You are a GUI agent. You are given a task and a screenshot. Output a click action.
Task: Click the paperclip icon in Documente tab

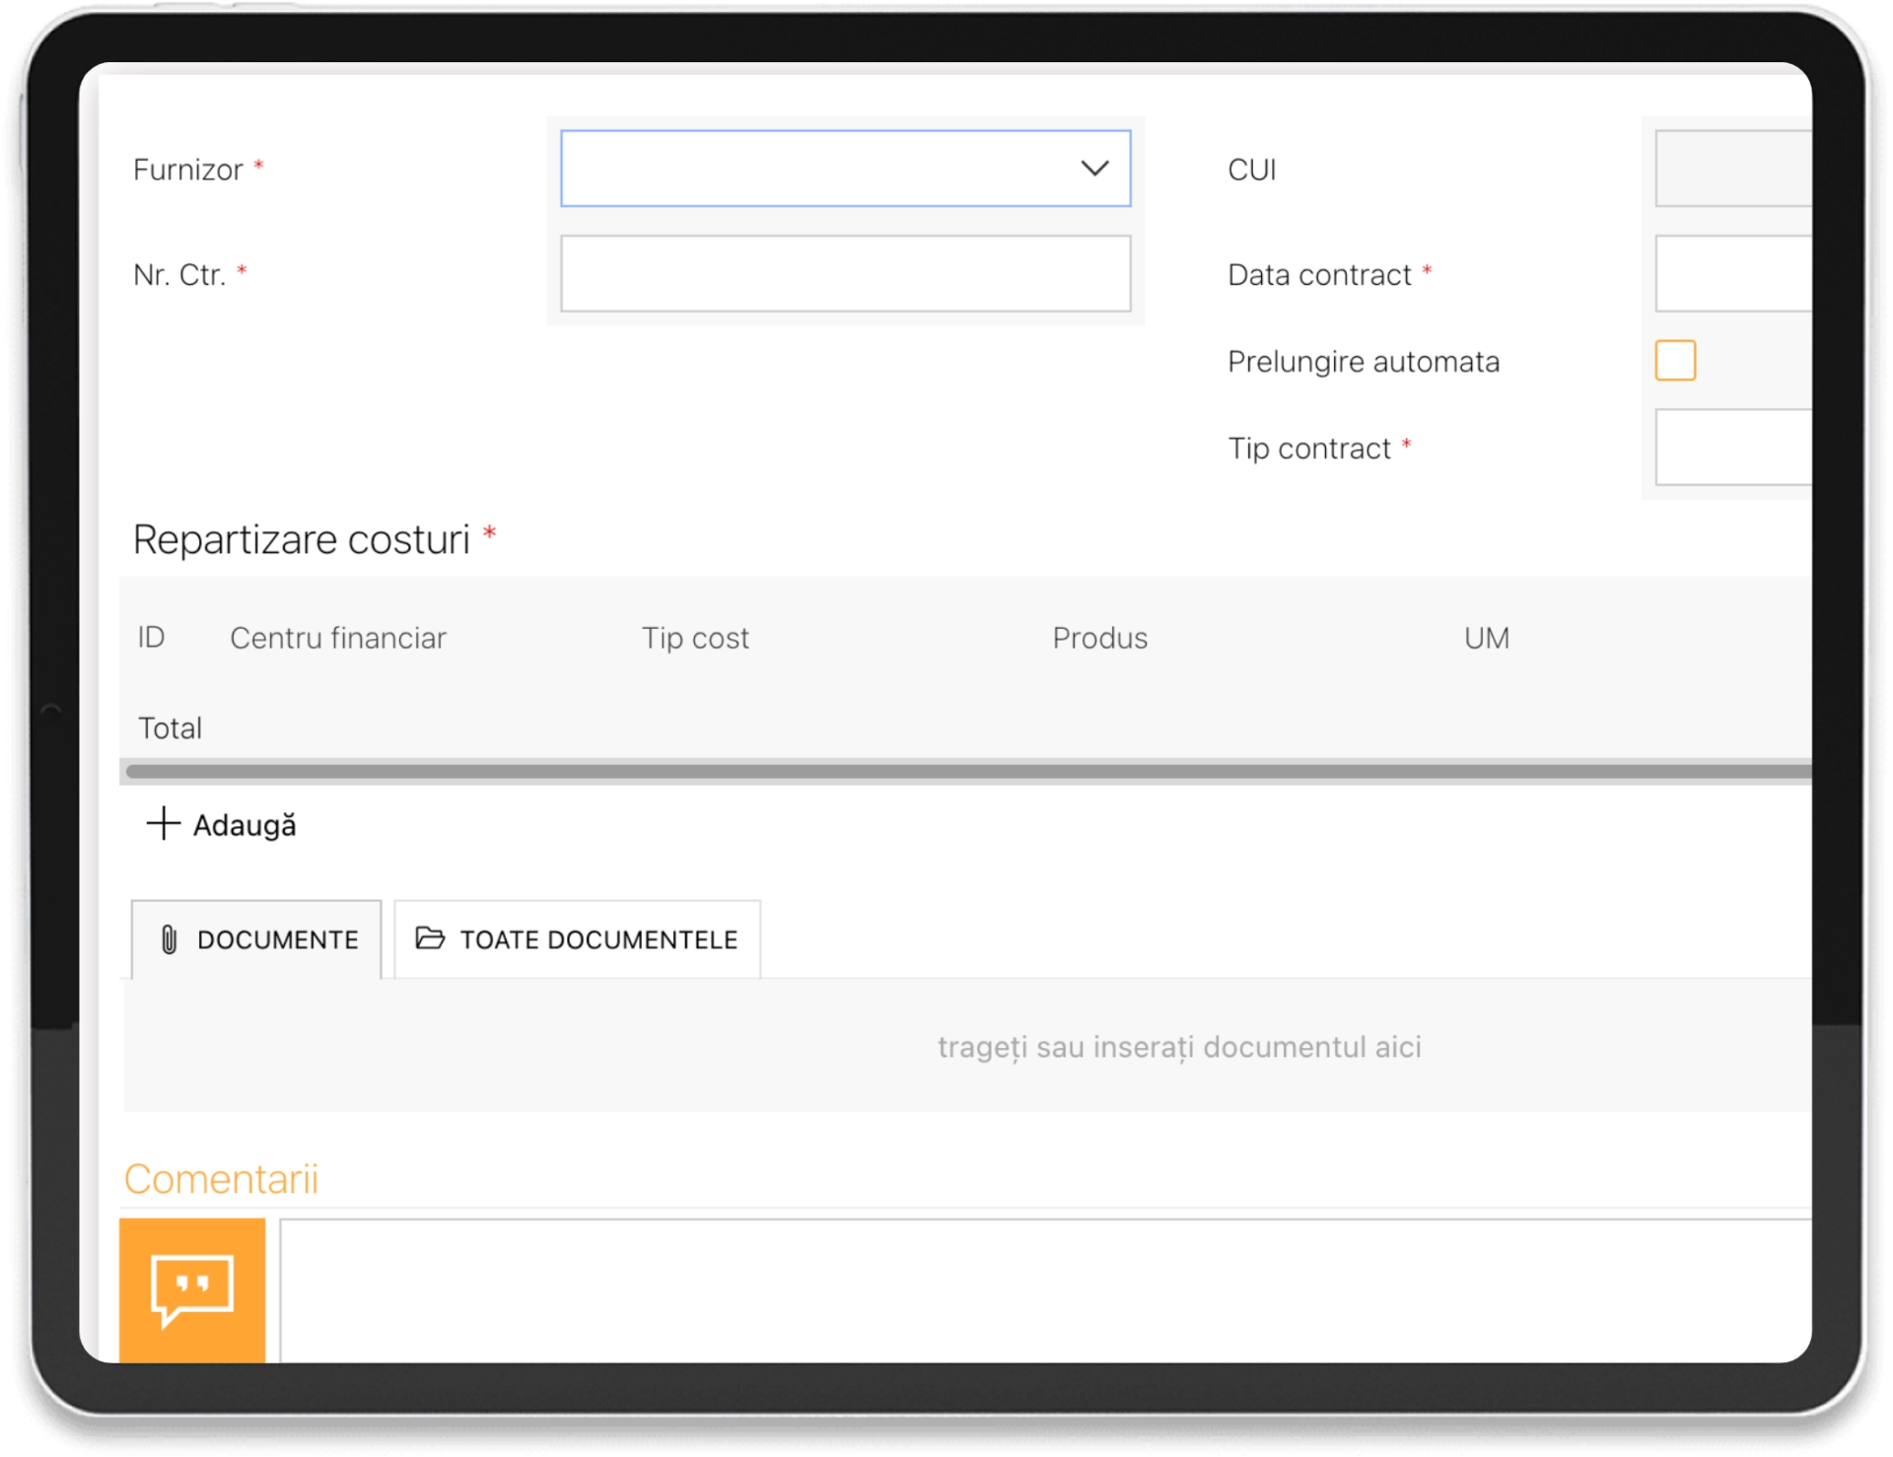pos(169,939)
